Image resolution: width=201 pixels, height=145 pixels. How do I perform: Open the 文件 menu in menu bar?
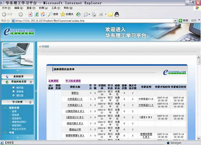(6, 8)
